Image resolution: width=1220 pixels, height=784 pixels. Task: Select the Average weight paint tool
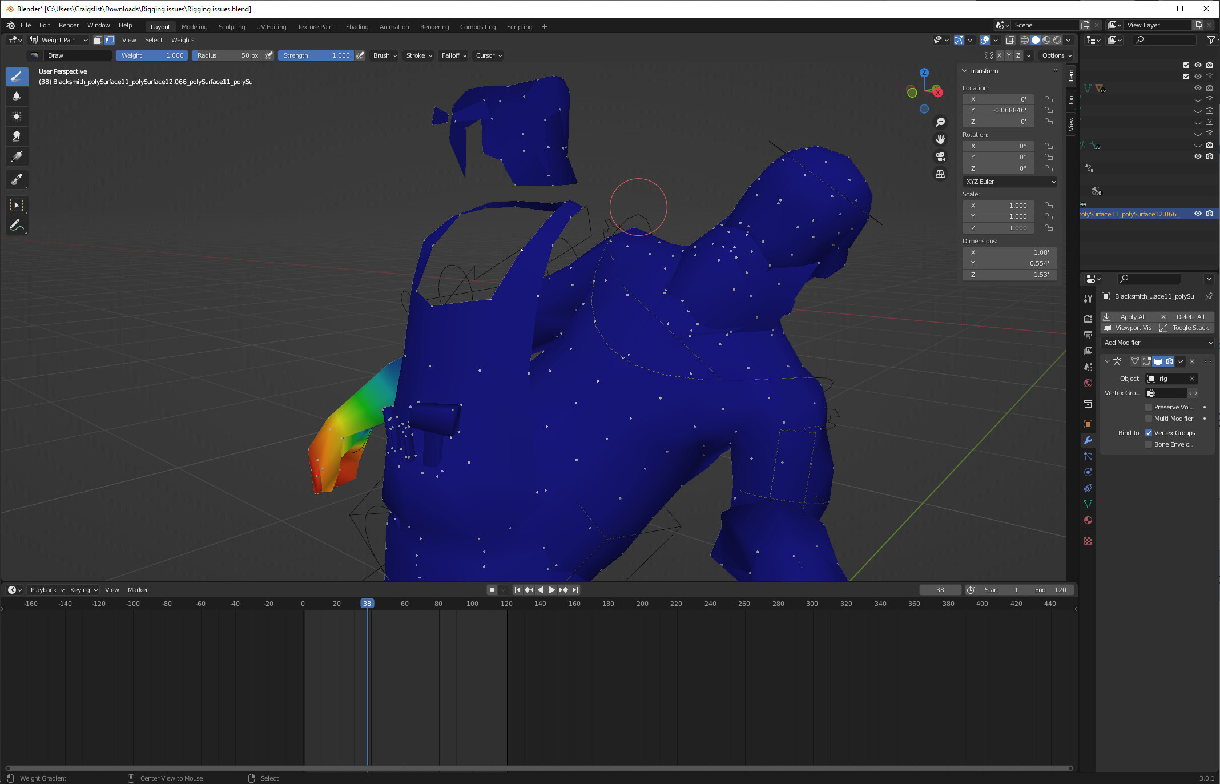click(x=17, y=116)
